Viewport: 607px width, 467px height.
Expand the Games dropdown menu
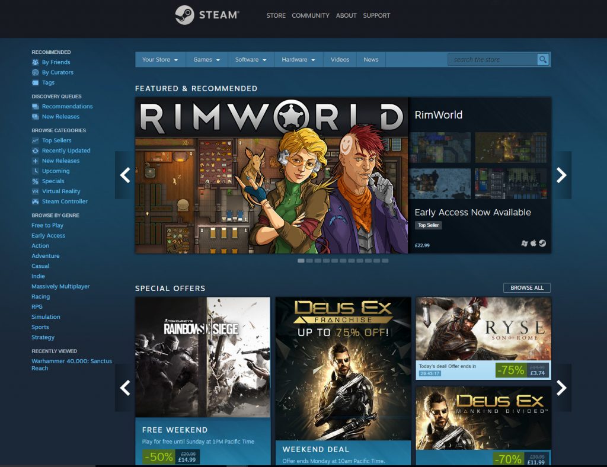(x=207, y=60)
